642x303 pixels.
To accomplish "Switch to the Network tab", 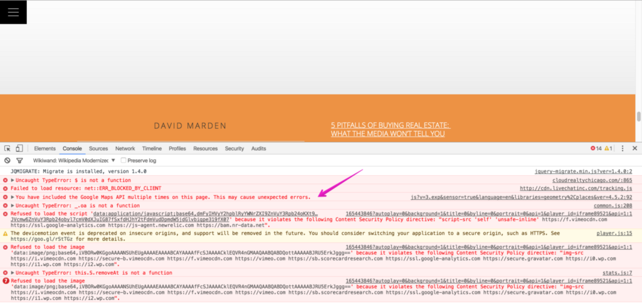I will coord(125,148).
